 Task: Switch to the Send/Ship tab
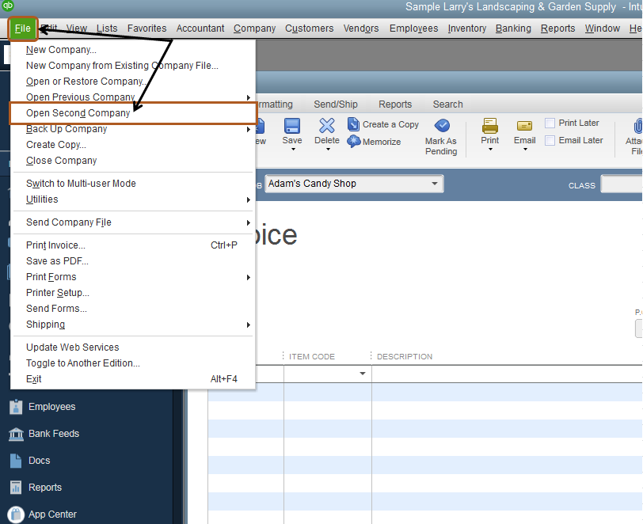(336, 104)
